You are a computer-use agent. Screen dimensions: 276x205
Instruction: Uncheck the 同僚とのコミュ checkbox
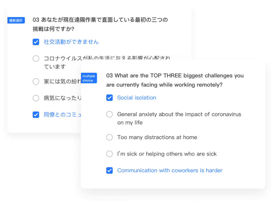click(36, 115)
